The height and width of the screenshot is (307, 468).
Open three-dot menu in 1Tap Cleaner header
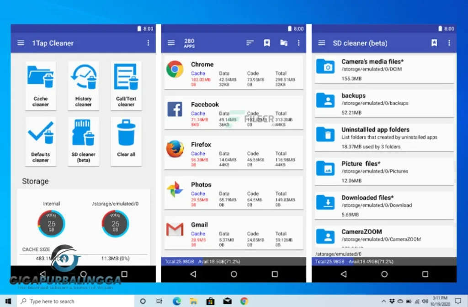click(x=148, y=43)
